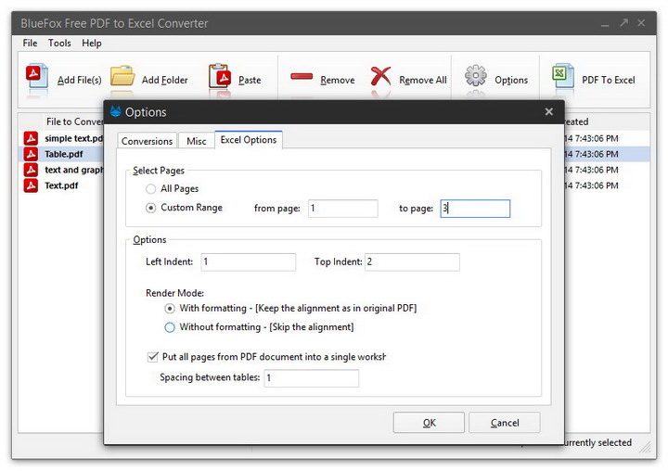Click the from page input field
This screenshot has width=668, height=471.
pyautogui.click(x=343, y=209)
